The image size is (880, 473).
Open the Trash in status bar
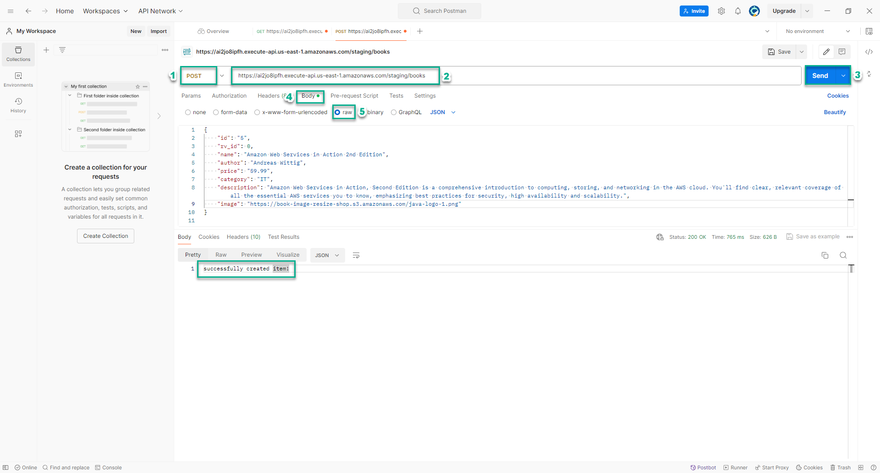(x=841, y=467)
